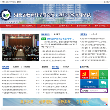
Task: Switch to the 高等教育 tab
Action: point(16,67)
